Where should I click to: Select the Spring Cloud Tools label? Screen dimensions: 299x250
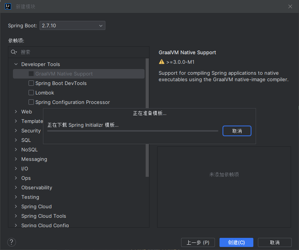[44, 216]
